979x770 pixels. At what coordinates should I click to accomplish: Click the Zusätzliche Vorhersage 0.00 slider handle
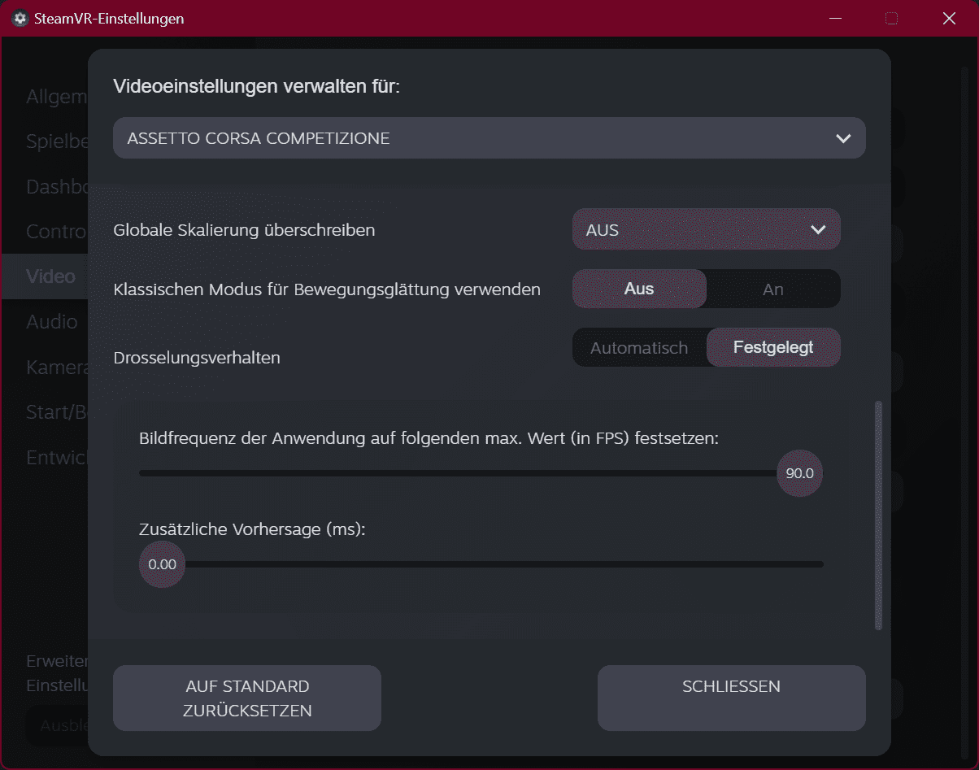(163, 564)
